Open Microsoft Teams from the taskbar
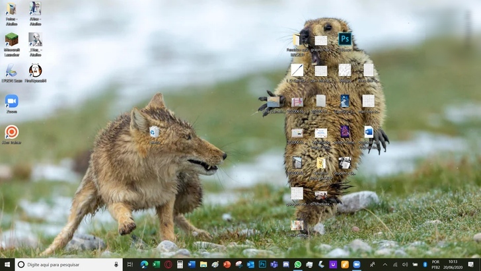This screenshot has width=481, height=271. click(274, 264)
